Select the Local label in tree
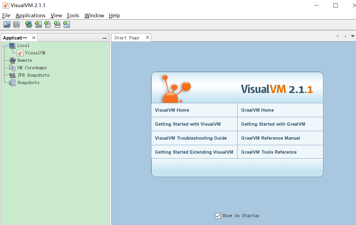Image resolution: width=356 pixels, height=225 pixels. coord(23,46)
